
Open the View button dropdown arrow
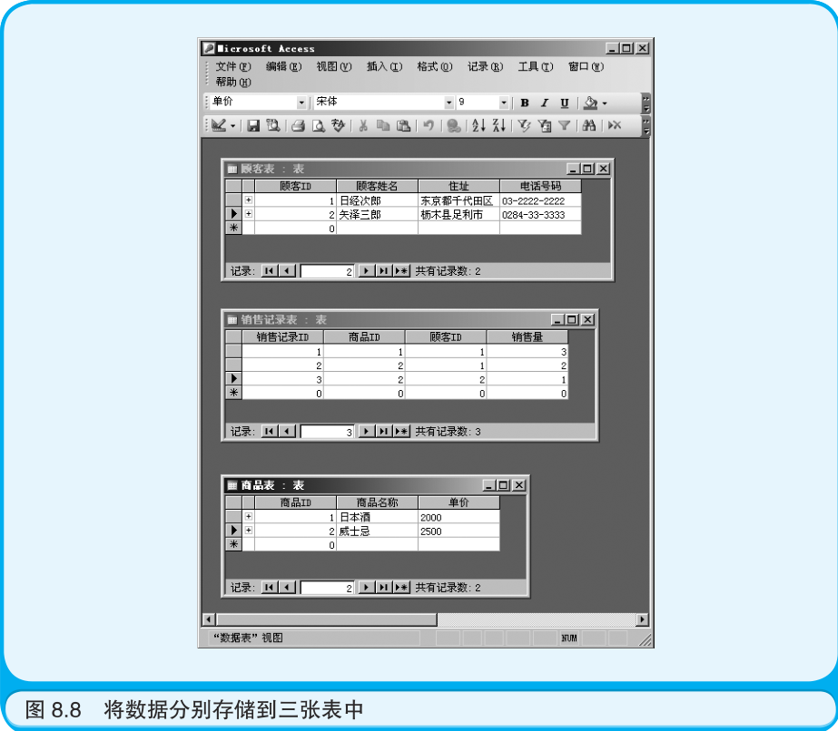[232, 126]
